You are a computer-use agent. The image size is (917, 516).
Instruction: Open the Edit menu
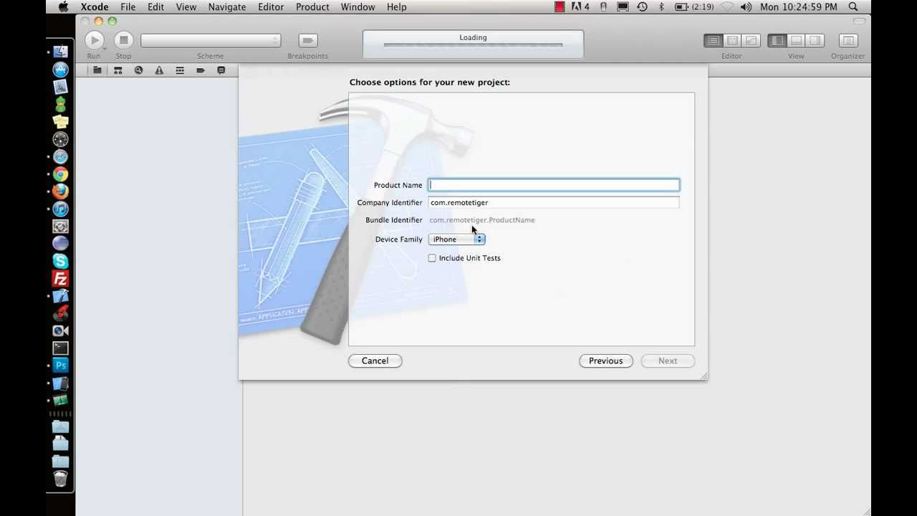coord(156,7)
